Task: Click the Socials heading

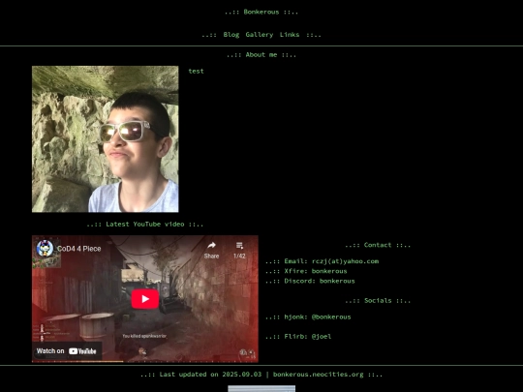Action: click(378, 301)
